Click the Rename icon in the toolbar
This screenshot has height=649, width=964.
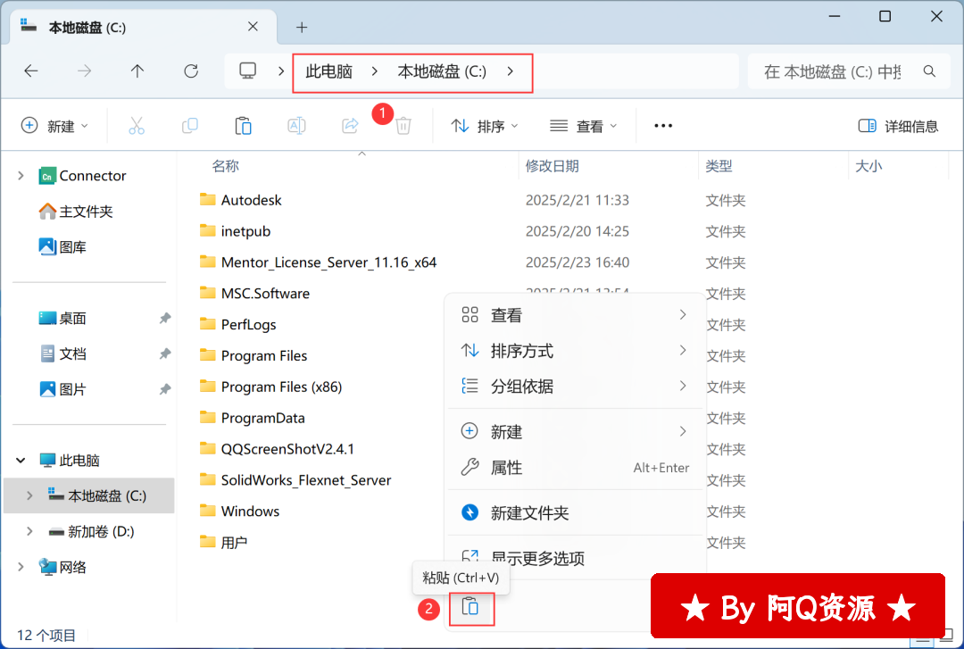pos(296,126)
